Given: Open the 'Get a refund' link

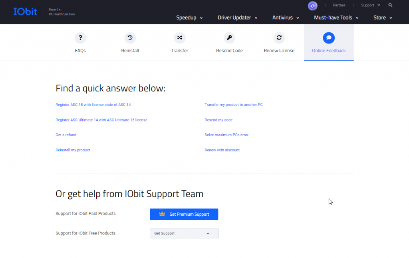Looking at the screenshot, I should [66, 135].
